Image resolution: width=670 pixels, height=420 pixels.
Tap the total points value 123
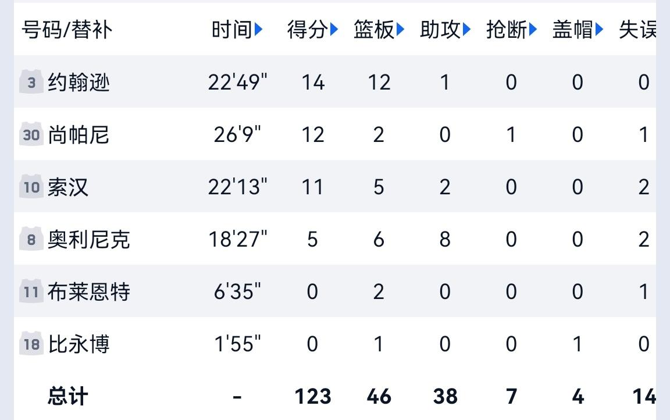(313, 397)
